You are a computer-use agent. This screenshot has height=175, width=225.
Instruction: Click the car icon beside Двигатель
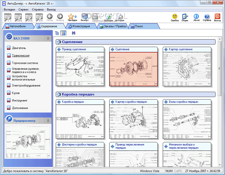[x=9, y=48]
